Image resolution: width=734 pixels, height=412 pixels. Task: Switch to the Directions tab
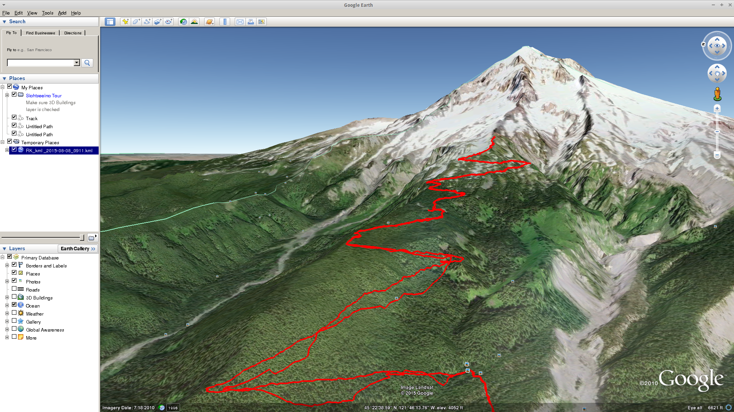pyautogui.click(x=73, y=33)
